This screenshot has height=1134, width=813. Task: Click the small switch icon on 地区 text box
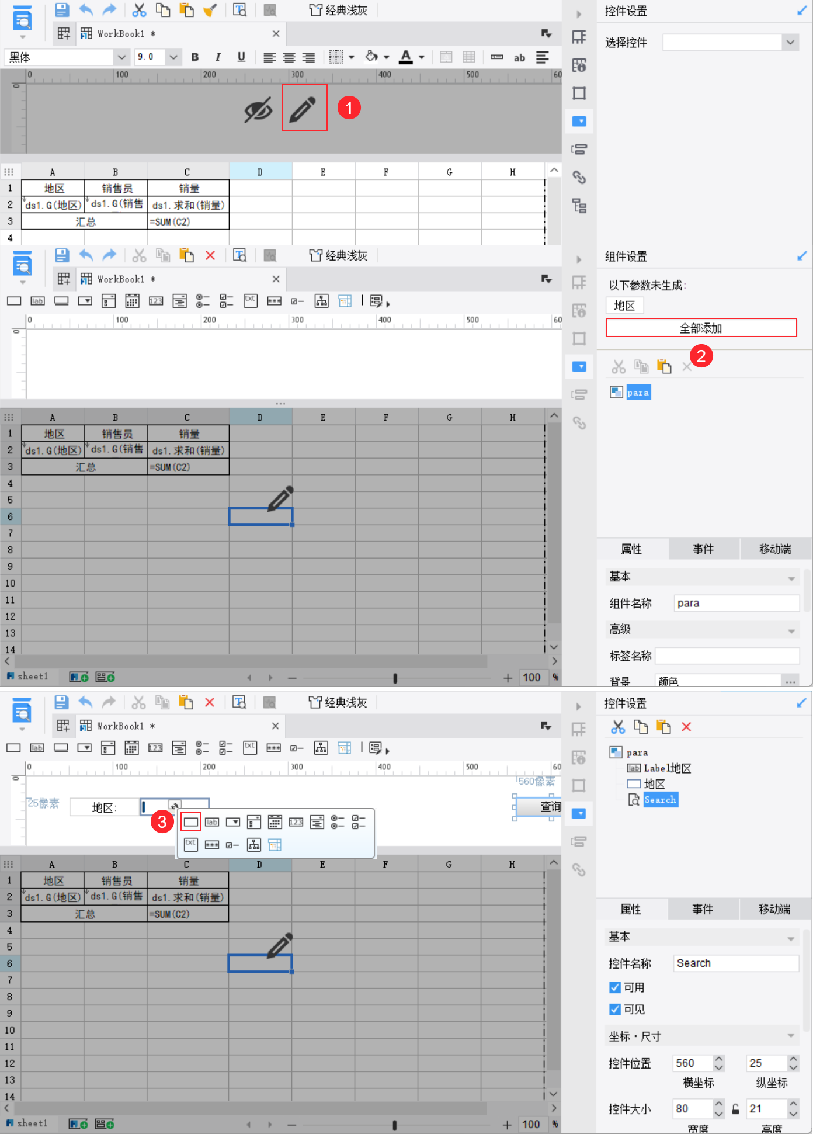pyautogui.click(x=174, y=806)
